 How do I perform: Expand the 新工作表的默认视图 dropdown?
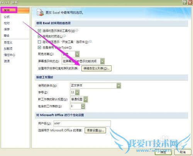click(x=86, y=99)
